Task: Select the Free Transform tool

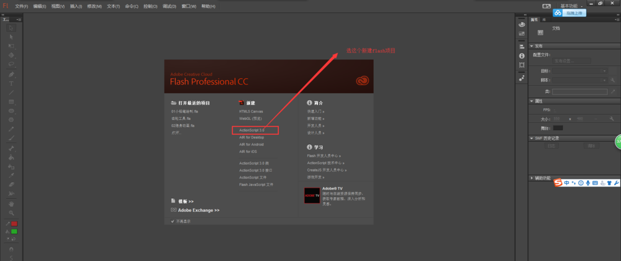Action: pyautogui.click(x=11, y=46)
